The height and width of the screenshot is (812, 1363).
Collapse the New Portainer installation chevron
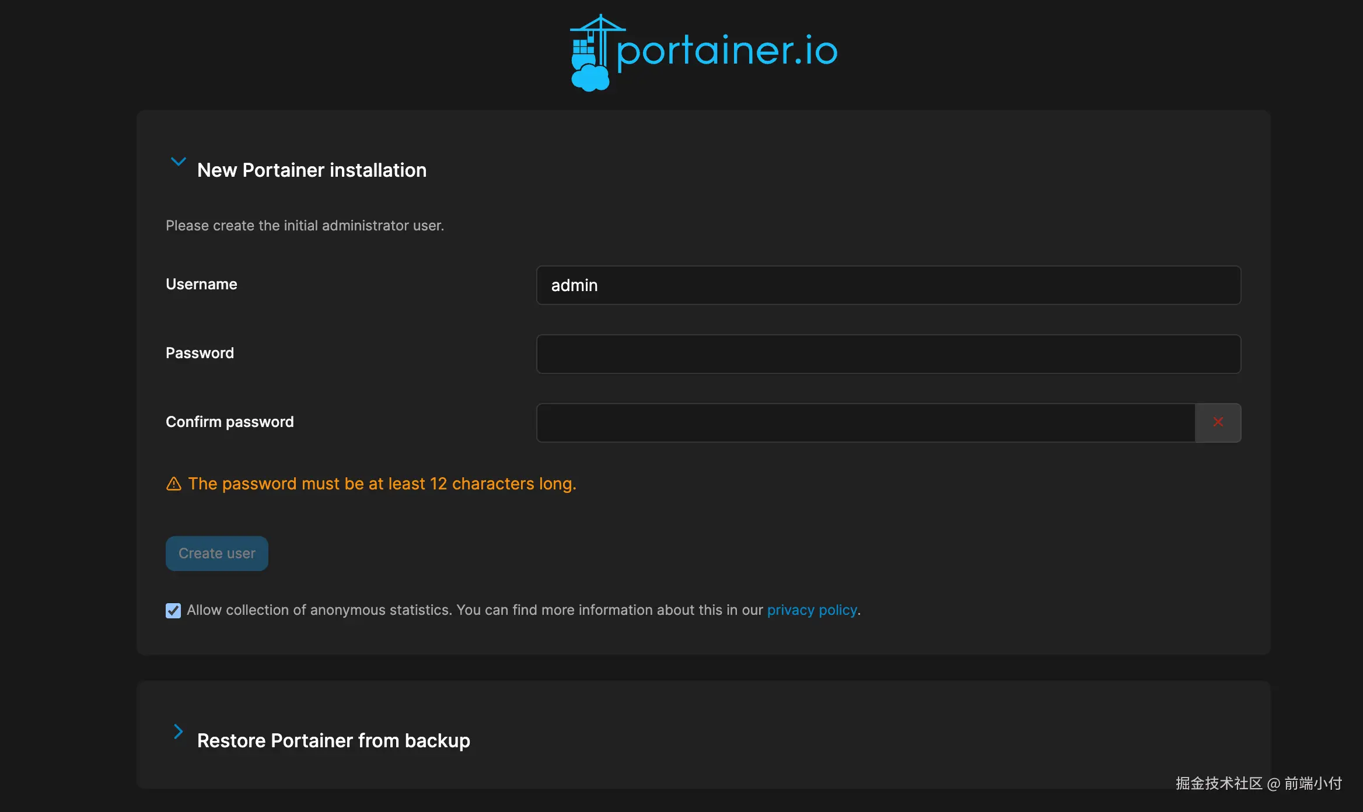[178, 162]
